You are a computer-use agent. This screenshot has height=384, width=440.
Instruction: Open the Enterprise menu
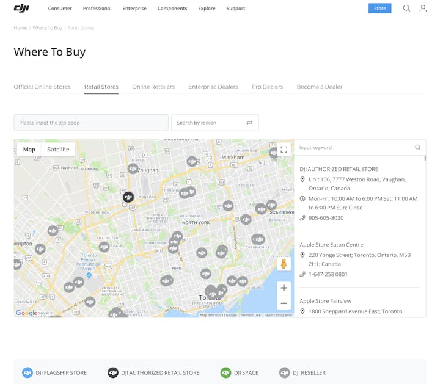point(134,9)
